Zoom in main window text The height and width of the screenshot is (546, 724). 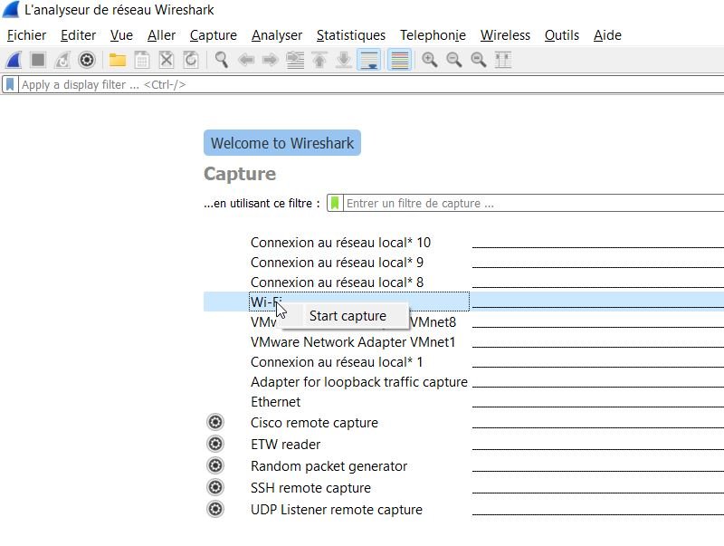tap(430, 60)
